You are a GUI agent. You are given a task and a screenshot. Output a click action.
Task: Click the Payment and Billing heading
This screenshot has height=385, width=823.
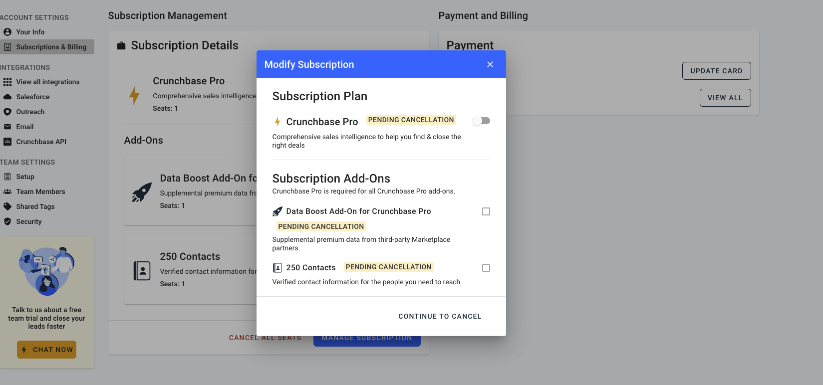tap(483, 15)
